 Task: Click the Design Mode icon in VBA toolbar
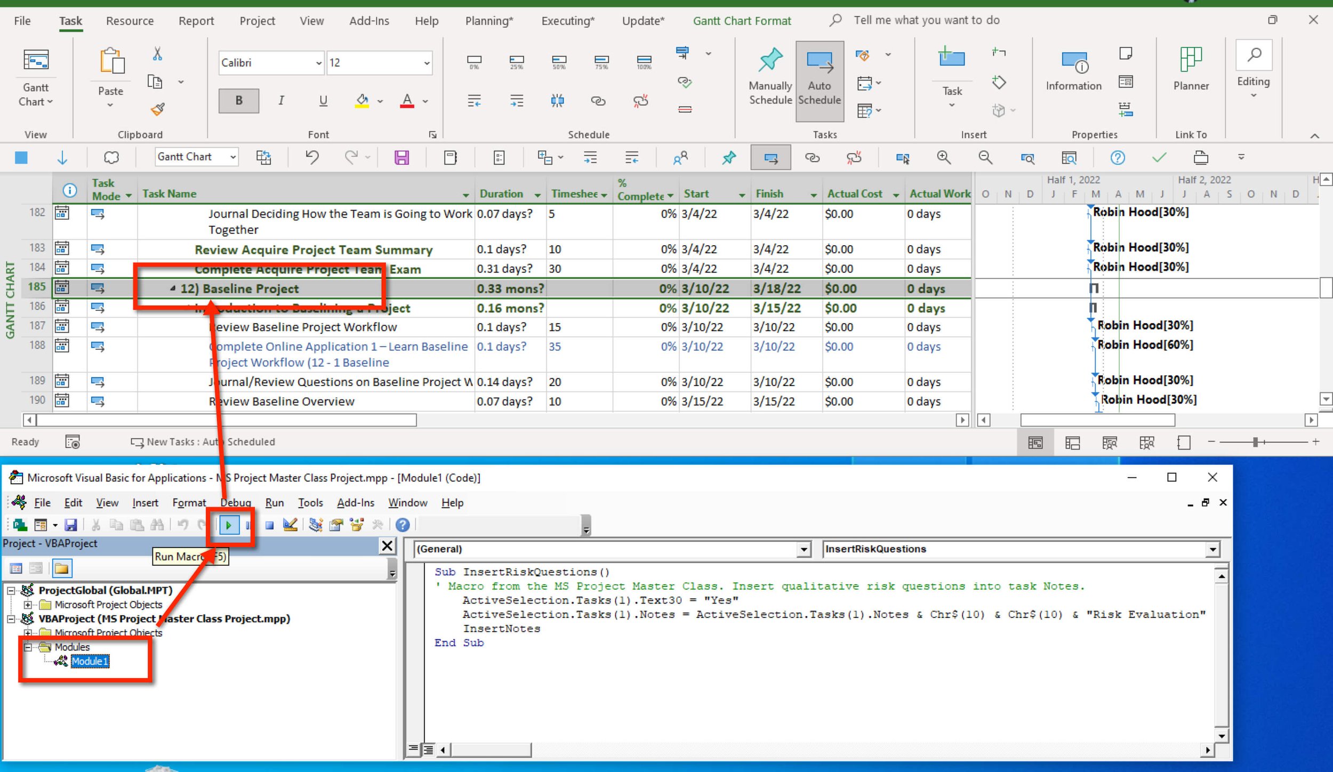290,525
